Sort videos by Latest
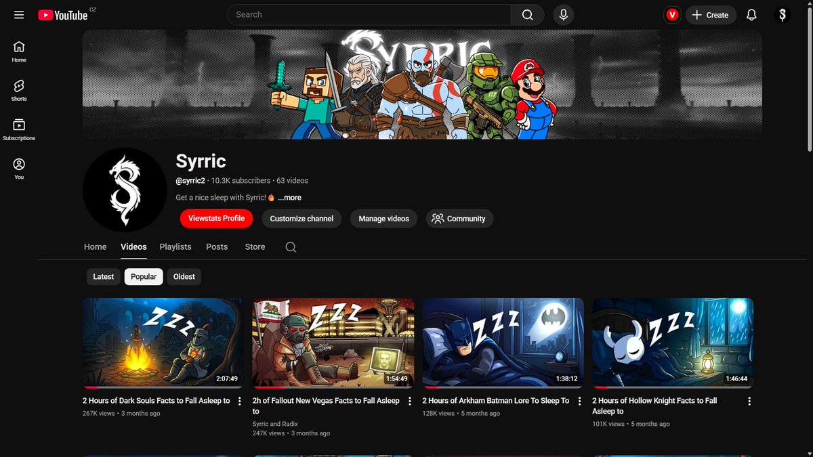This screenshot has height=457, width=813. click(x=104, y=277)
